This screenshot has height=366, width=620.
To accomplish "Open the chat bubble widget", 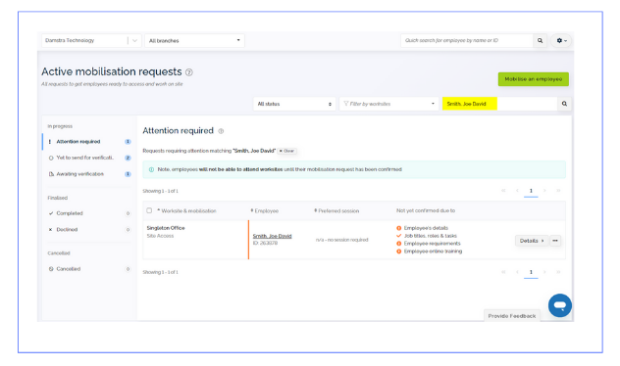I will [559, 305].
